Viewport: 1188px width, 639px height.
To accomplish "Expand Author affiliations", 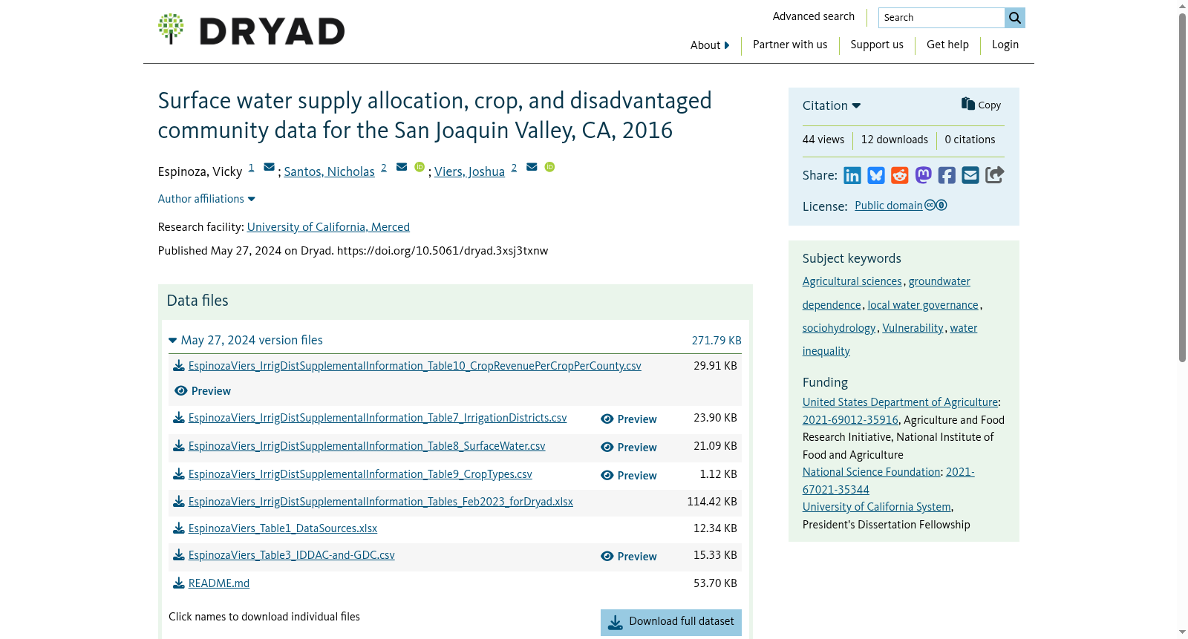I will (206, 199).
